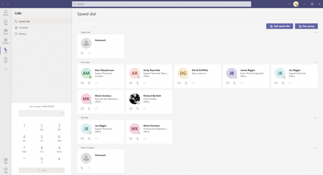The width and height of the screenshot is (323, 175).
Task: Call the Speed dial Voicemail card
Action: [x=82, y=53]
